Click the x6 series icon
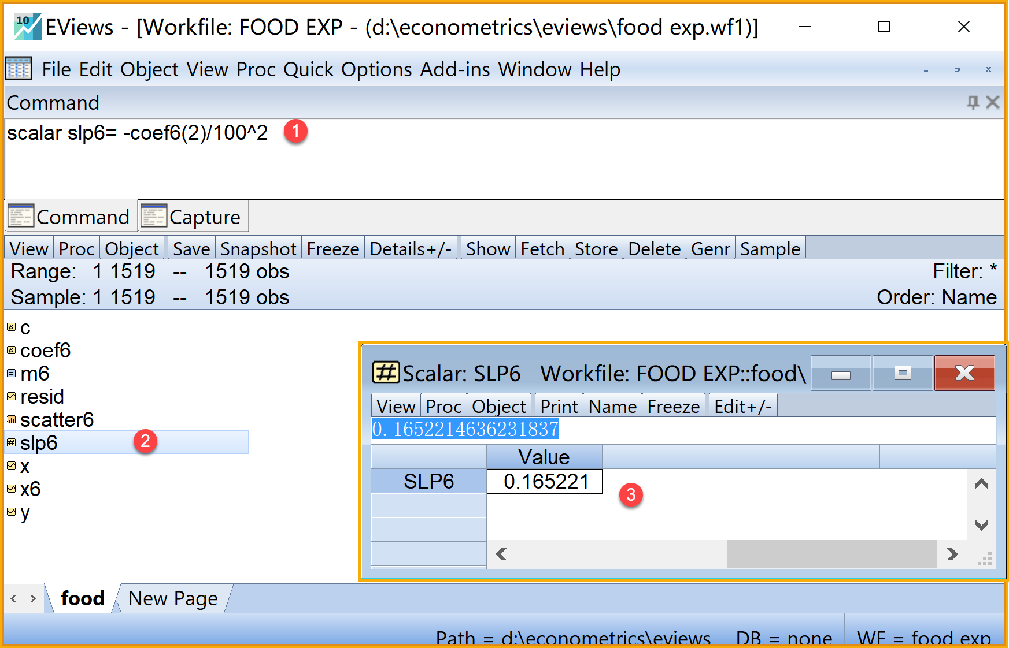This screenshot has width=1009, height=648. [11, 489]
